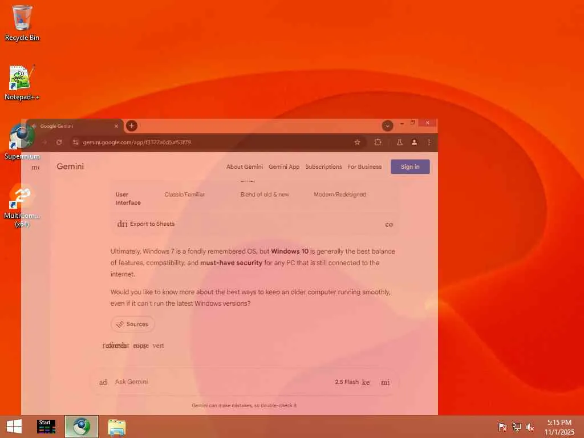Expand the tab search dropdown
584x438 pixels.
387,126
